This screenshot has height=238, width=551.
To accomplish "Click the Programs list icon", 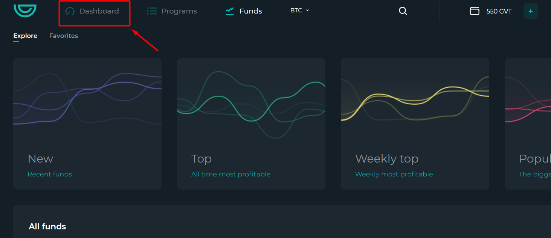I will (152, 11).
